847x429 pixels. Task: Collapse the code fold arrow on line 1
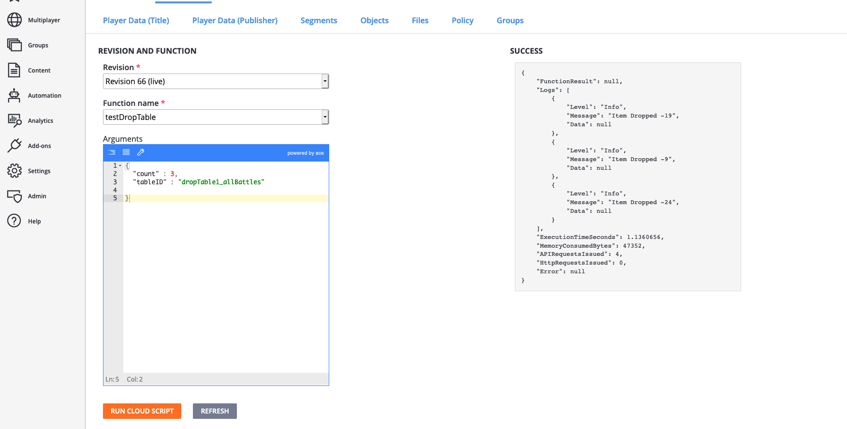120,165
